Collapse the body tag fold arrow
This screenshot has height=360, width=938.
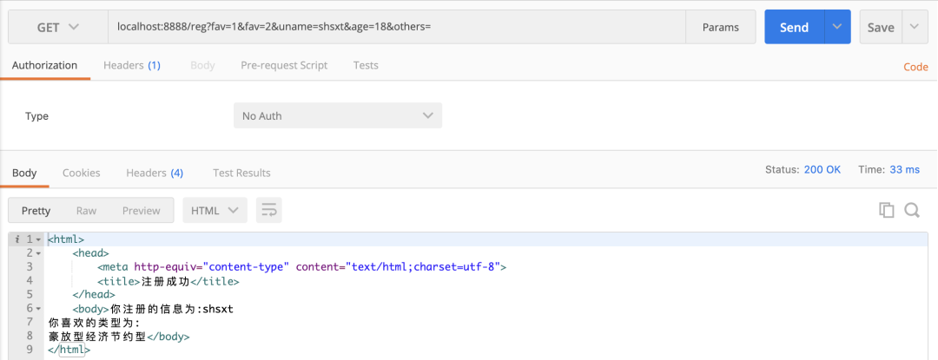39,309
